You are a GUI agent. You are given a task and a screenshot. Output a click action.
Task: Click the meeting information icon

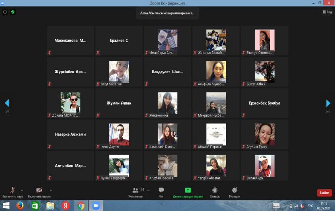[x=5, y=12]
